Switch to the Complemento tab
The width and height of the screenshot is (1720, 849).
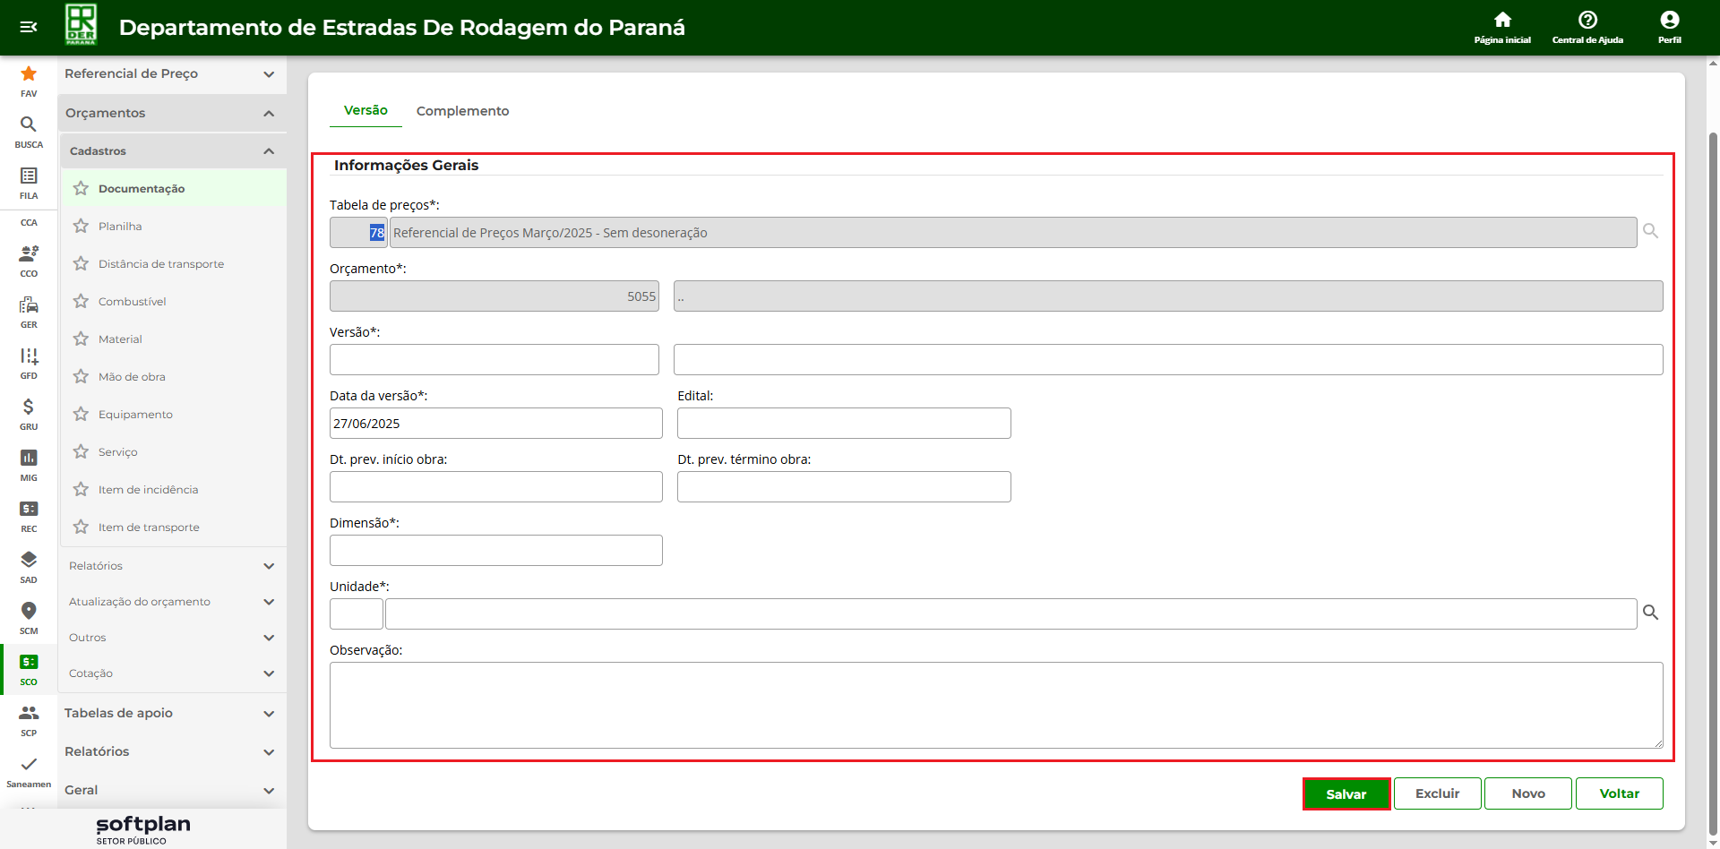click(462, 111)
